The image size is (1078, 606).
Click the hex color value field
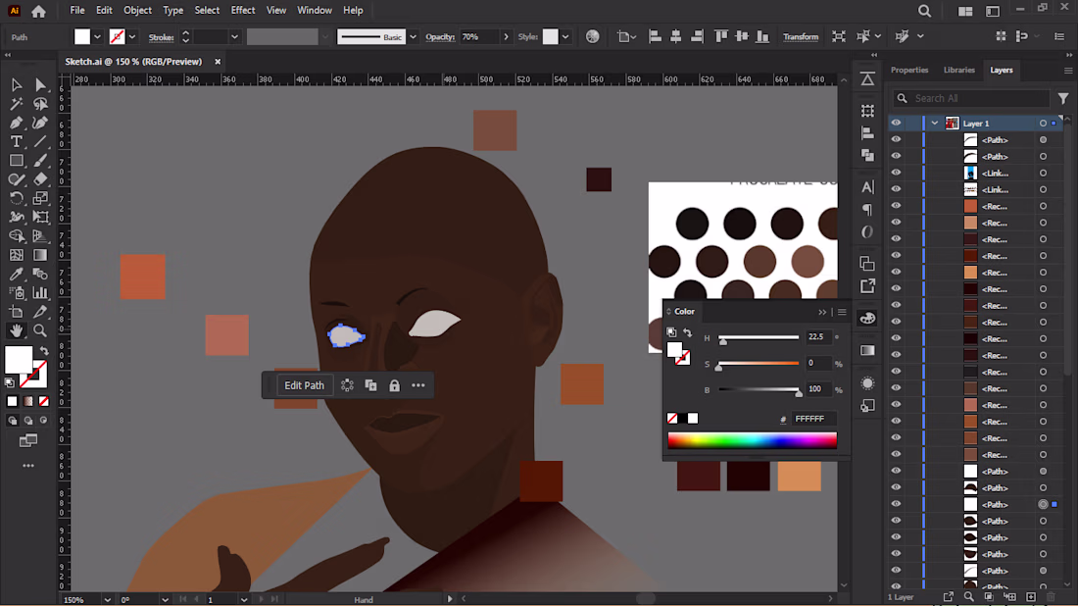pos(814,419)
